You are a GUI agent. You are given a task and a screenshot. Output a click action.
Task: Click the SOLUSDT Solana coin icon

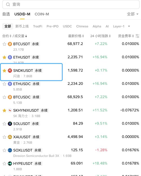[10, 124]
